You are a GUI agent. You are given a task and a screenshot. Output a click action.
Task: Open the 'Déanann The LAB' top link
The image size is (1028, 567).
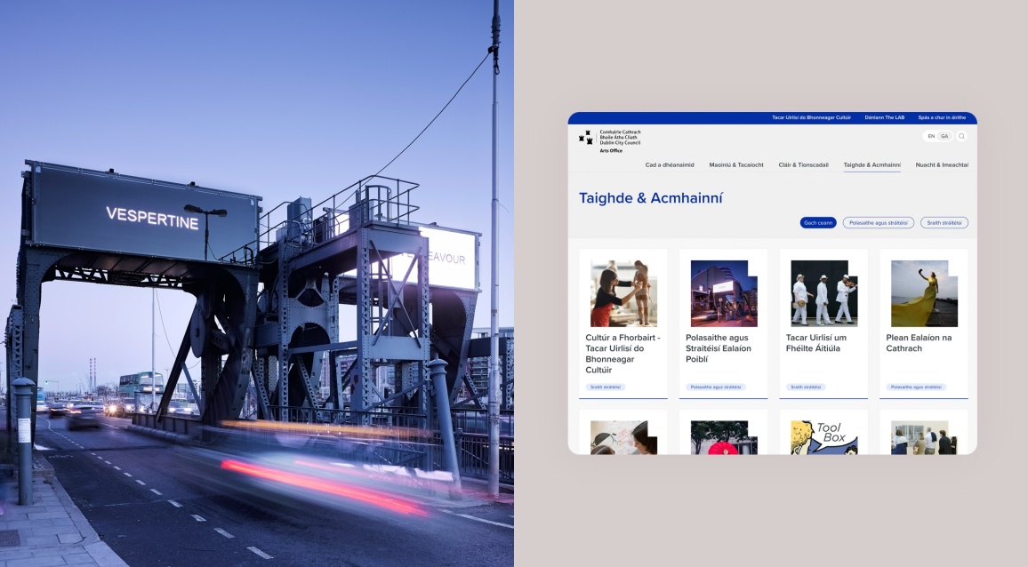tap(884, 117)
